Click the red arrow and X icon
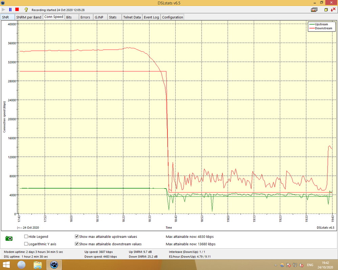 pyautogui.click(x=333, y=10)
